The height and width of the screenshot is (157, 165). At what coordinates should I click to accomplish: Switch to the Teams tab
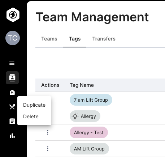point(49,39)
